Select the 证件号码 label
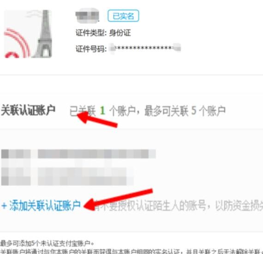Viewport: 263px width, 254px height. (91, 49)
